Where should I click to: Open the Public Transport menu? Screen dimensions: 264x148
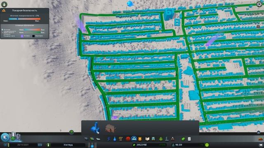point(153,139)
